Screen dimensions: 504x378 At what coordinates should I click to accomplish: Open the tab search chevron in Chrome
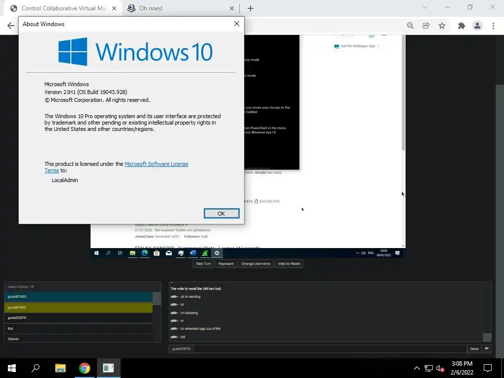pyautogui.click(x=425, y=7)
